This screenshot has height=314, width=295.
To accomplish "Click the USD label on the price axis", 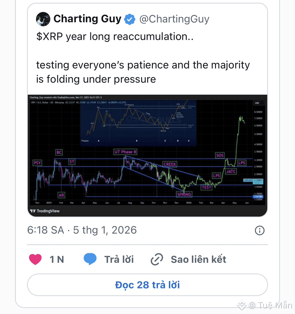I will click(257, 103).
